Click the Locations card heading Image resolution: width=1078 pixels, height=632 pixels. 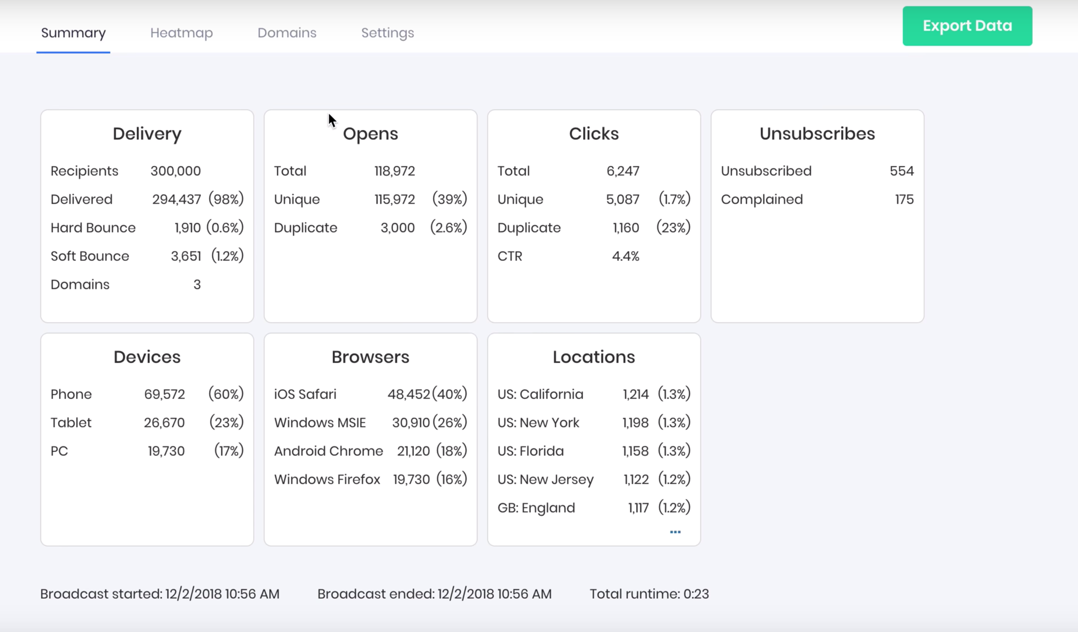click(593, 357)
